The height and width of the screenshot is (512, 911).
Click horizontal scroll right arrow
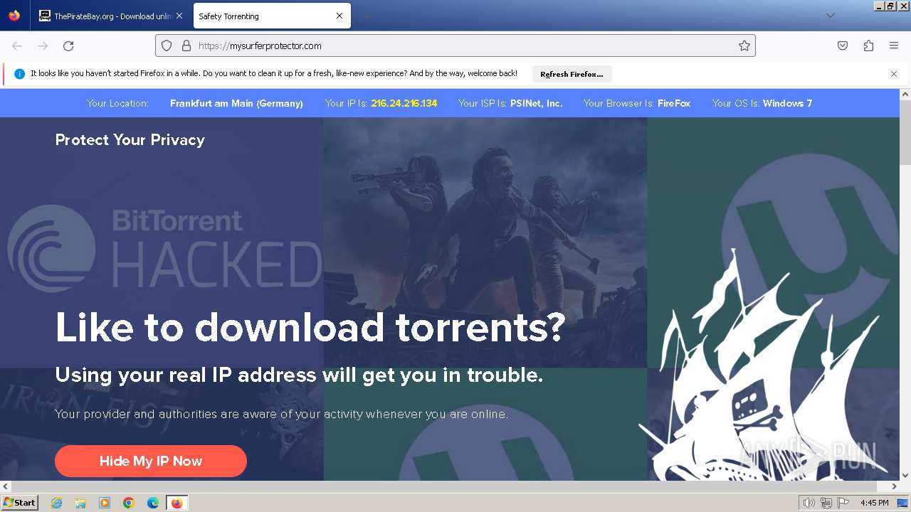pos(894,486)
